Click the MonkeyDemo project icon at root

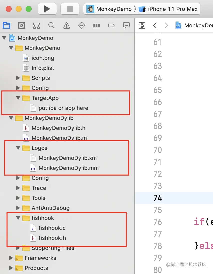tap(12, 38)
